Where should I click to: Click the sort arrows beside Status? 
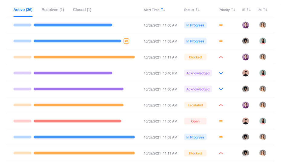point(198,9)
